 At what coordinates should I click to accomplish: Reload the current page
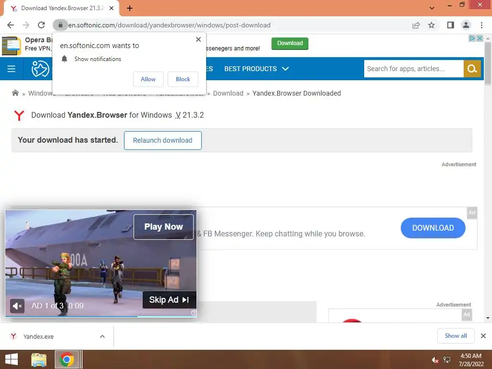pyautogui.click(x=41, y=25)
